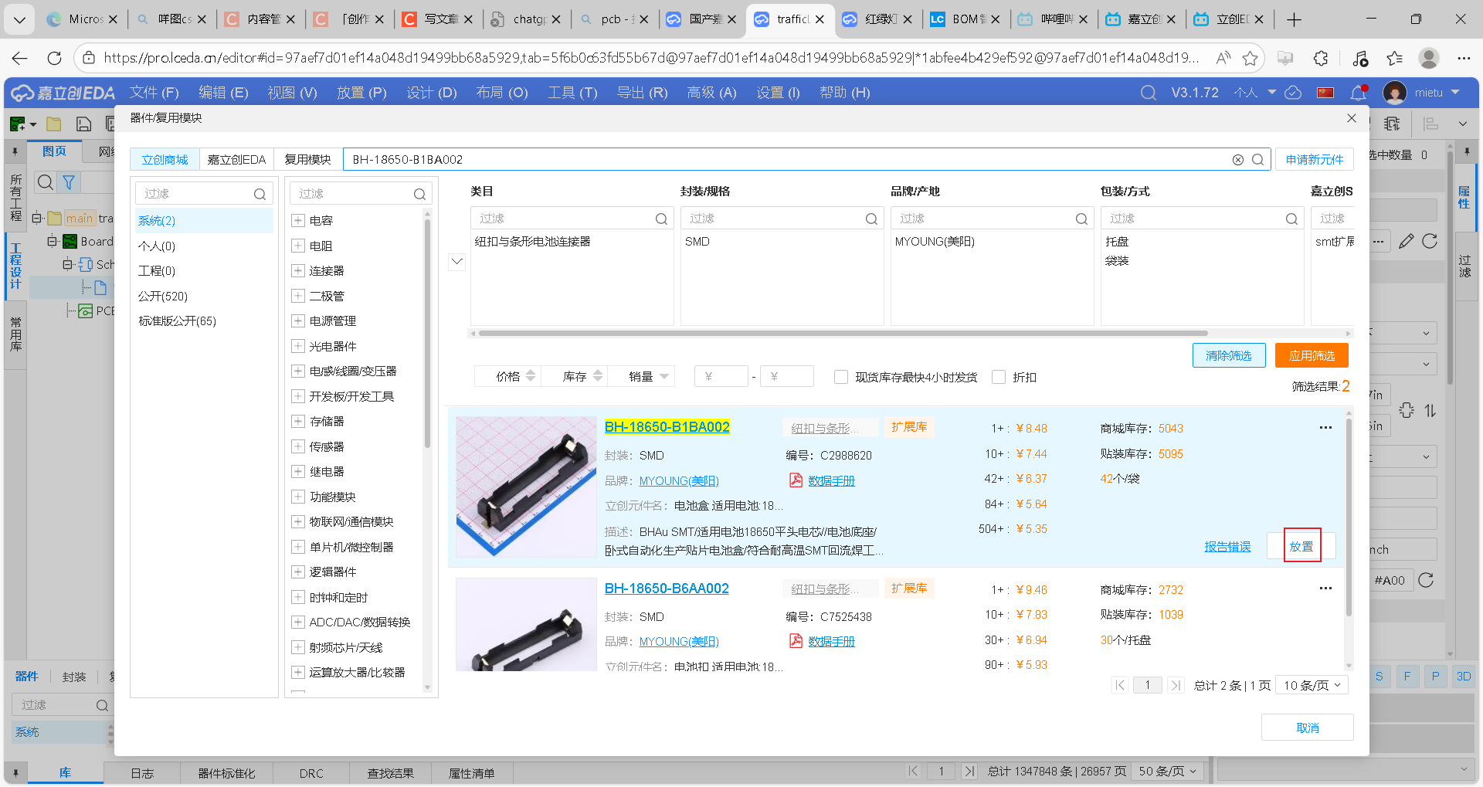Open the notification bell in the title bar
Screen dimensions: 1483x787
tap(1357, 93)
